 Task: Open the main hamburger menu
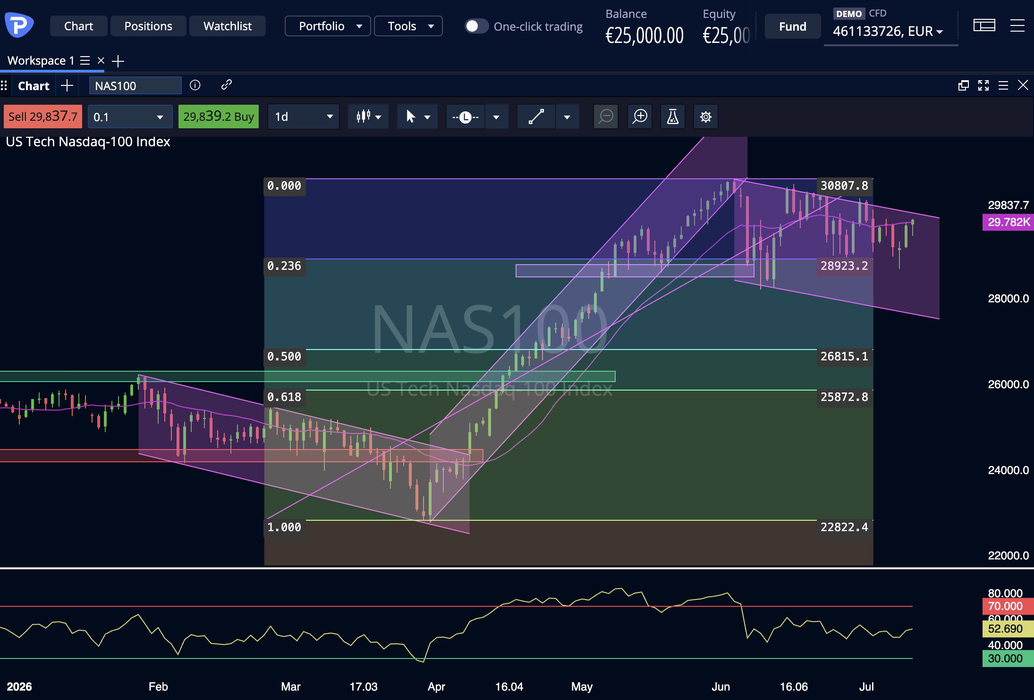tap(1017, 25)
